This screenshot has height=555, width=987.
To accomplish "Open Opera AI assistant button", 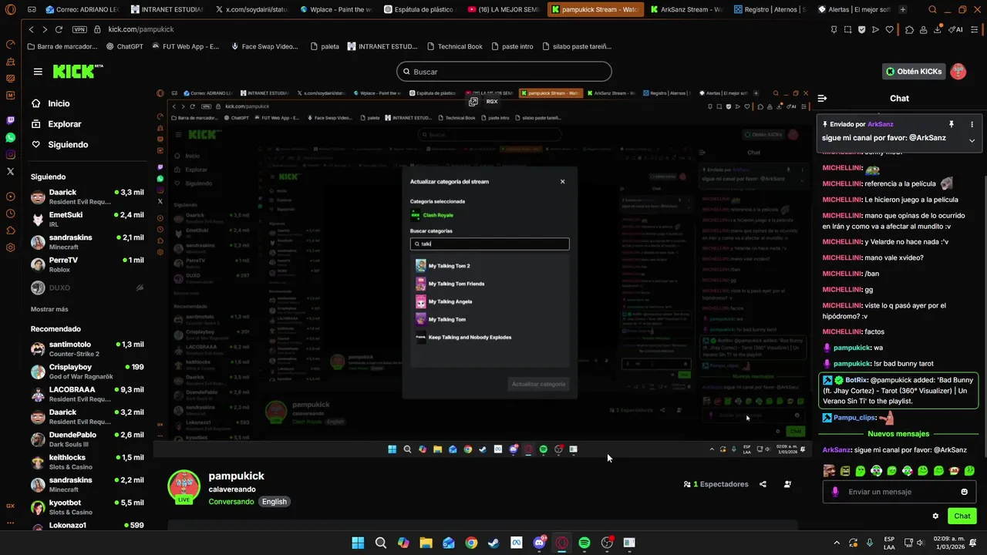I will [955, 29].
